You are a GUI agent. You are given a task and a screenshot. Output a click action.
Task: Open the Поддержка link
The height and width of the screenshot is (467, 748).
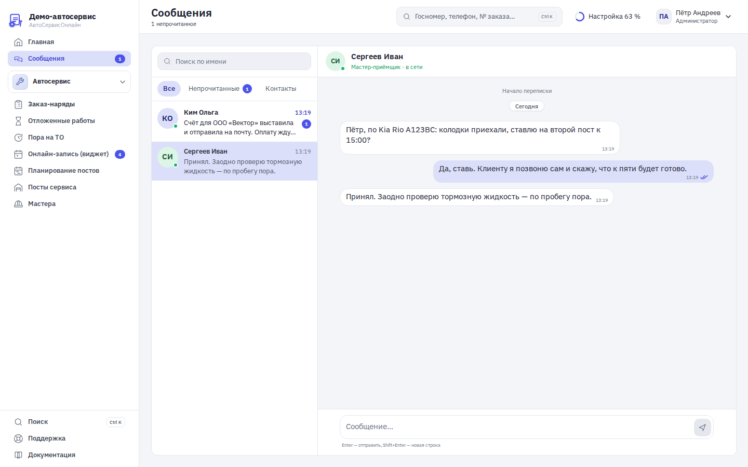click(69, 438)
